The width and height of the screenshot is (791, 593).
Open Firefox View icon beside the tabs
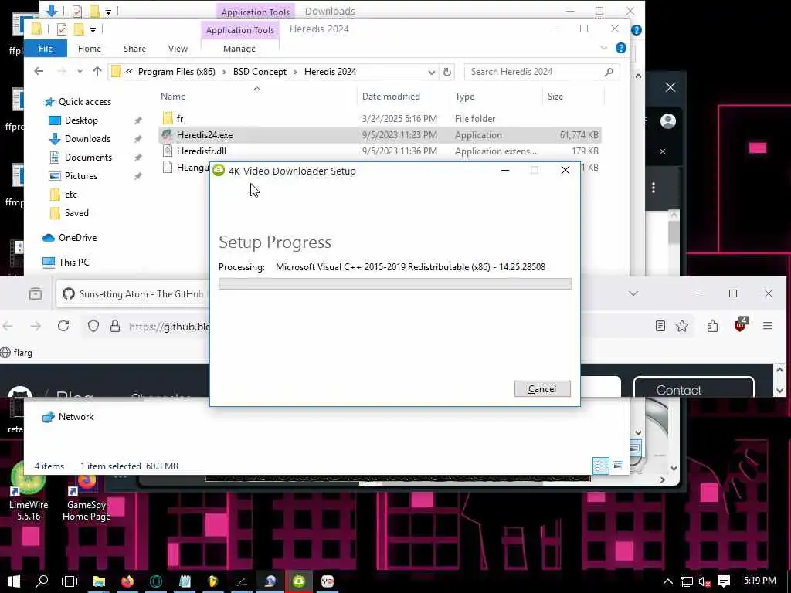point(36,293)
